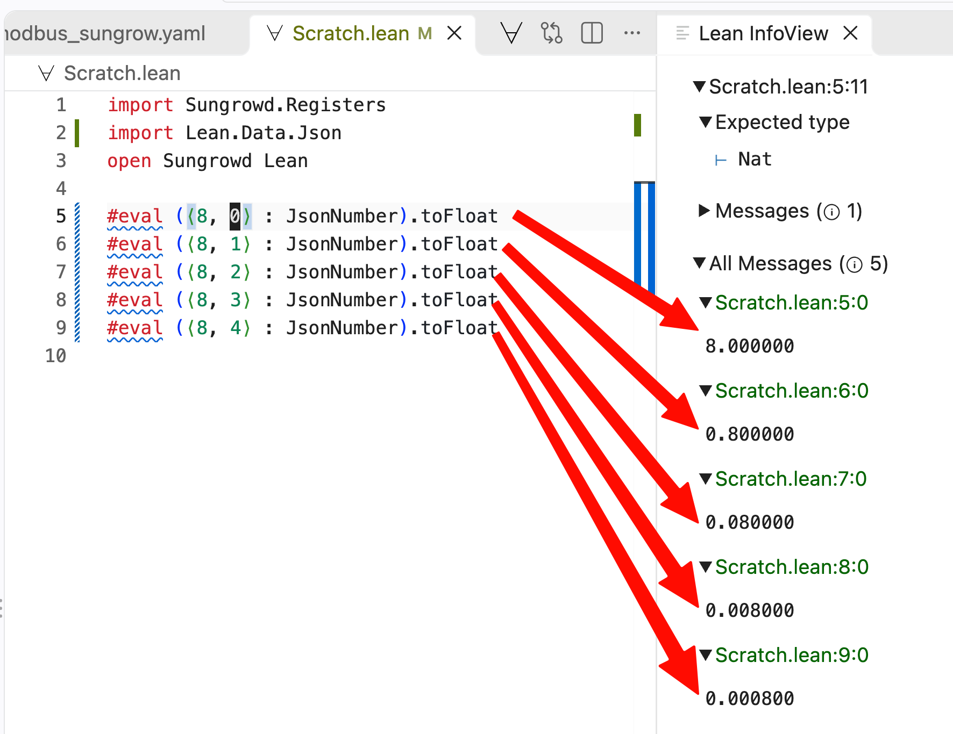Place cursor on 'import Sungrowd.Registers' line
953x734 pixels.
247,105
